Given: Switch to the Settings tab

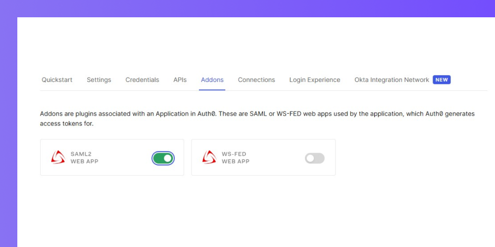Looking at the screenshot, I should click(99, 80).
